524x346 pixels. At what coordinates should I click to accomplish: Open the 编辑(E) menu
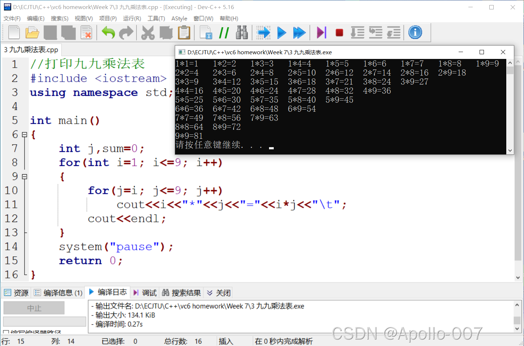pyautogui.click(x=36, y=18)
